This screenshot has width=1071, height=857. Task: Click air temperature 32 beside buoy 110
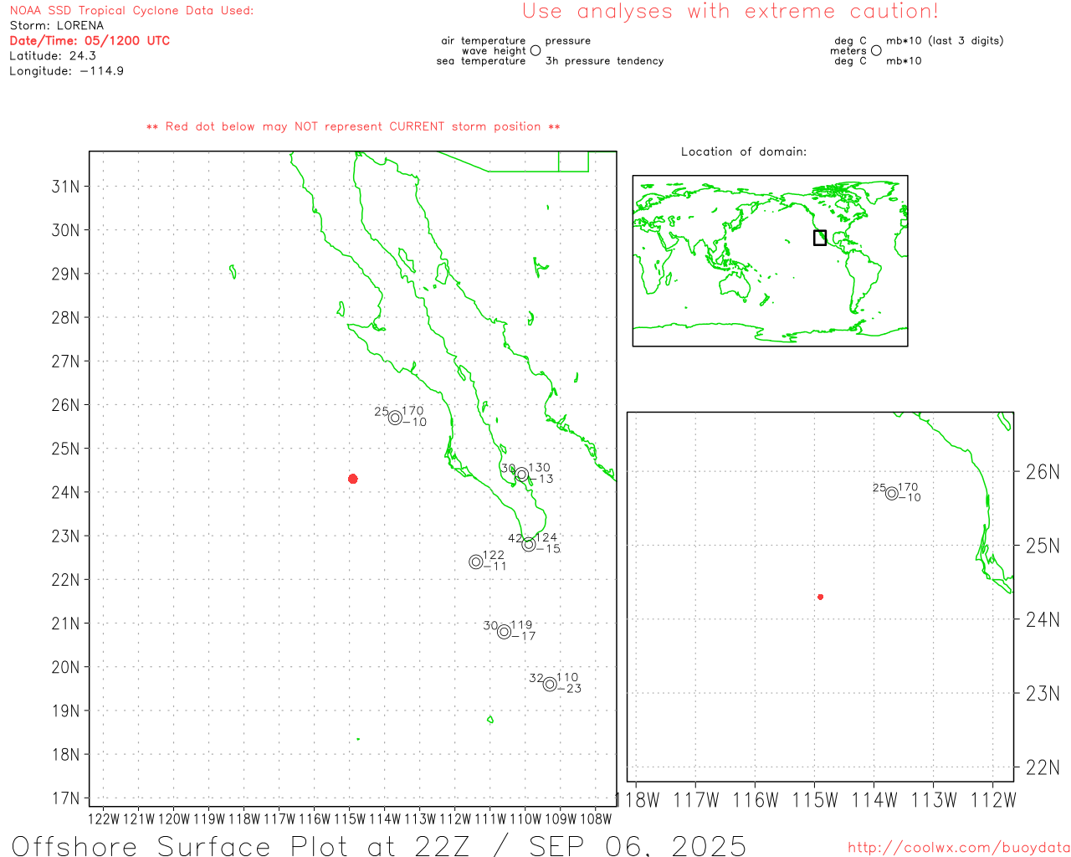[x=536, y=678]
